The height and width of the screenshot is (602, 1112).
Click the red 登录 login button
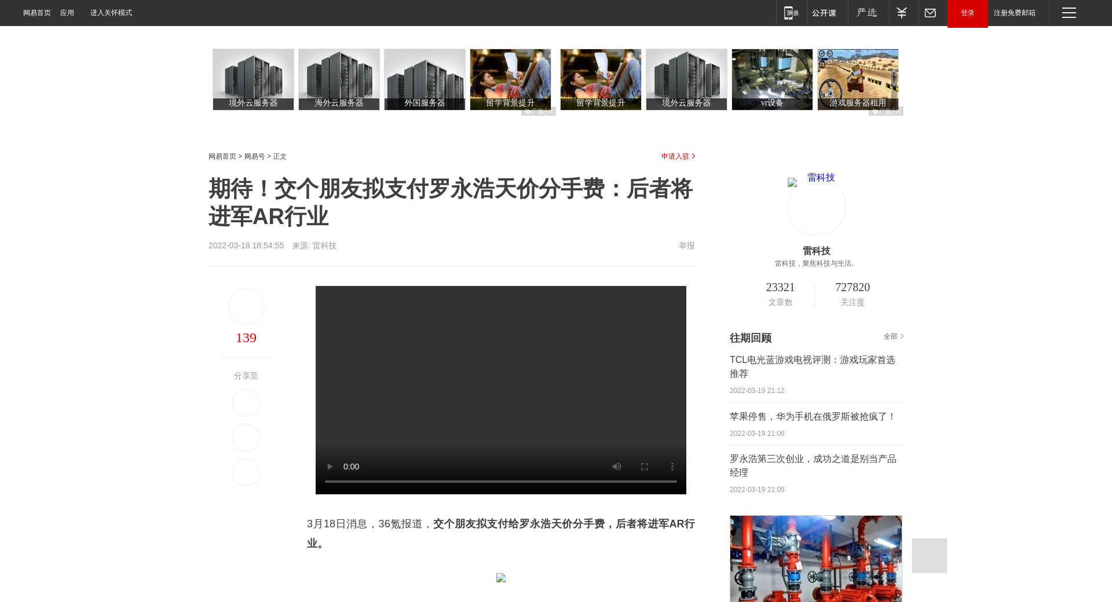(967, 13)
